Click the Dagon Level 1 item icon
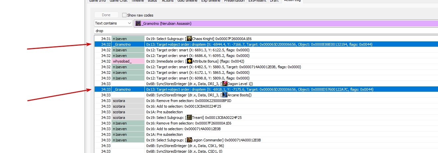438x153 pixels. [x=225, y=84]
